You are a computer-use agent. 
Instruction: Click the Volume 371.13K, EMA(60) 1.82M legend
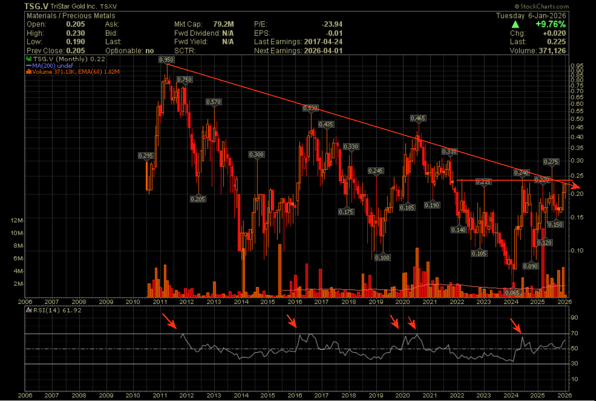[x=73, y=72]
